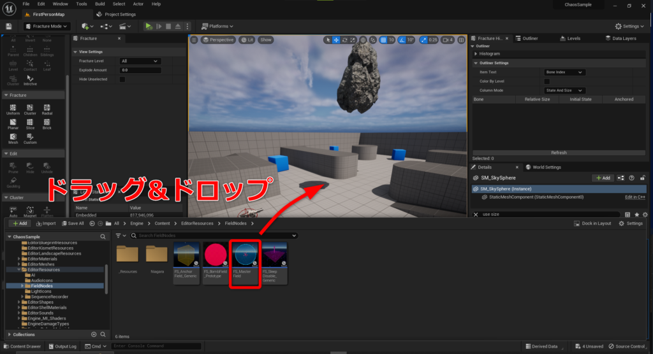
Task: Open the camera speed setting
Action: (x=448, y=40)
